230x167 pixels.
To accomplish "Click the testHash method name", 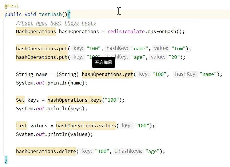I will [50, 14].
